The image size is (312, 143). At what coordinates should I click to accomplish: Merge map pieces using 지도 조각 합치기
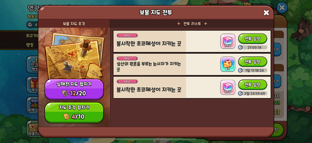(x=74, y=112)
